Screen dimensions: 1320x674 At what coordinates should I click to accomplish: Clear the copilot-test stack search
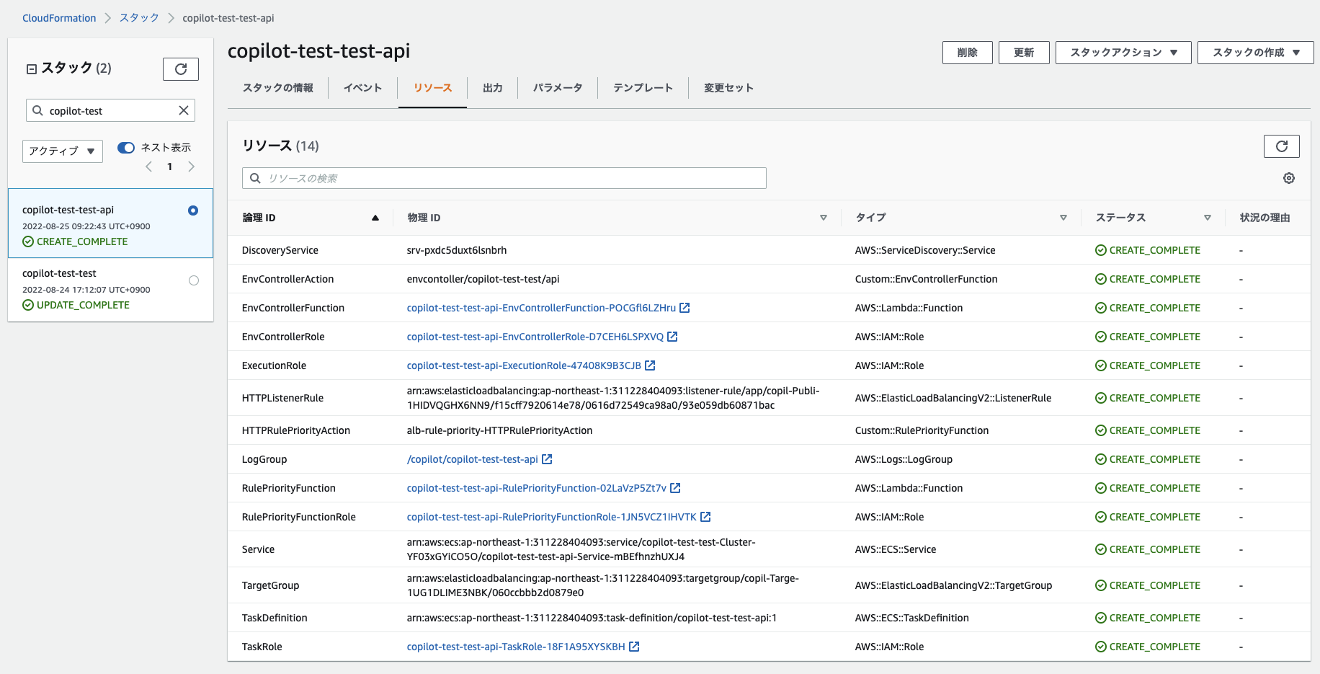[x=184, y=110]
